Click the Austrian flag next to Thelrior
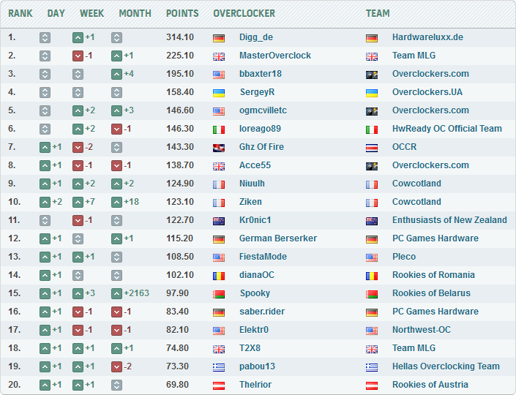This screenshot has width=516, height=395. 219,385
